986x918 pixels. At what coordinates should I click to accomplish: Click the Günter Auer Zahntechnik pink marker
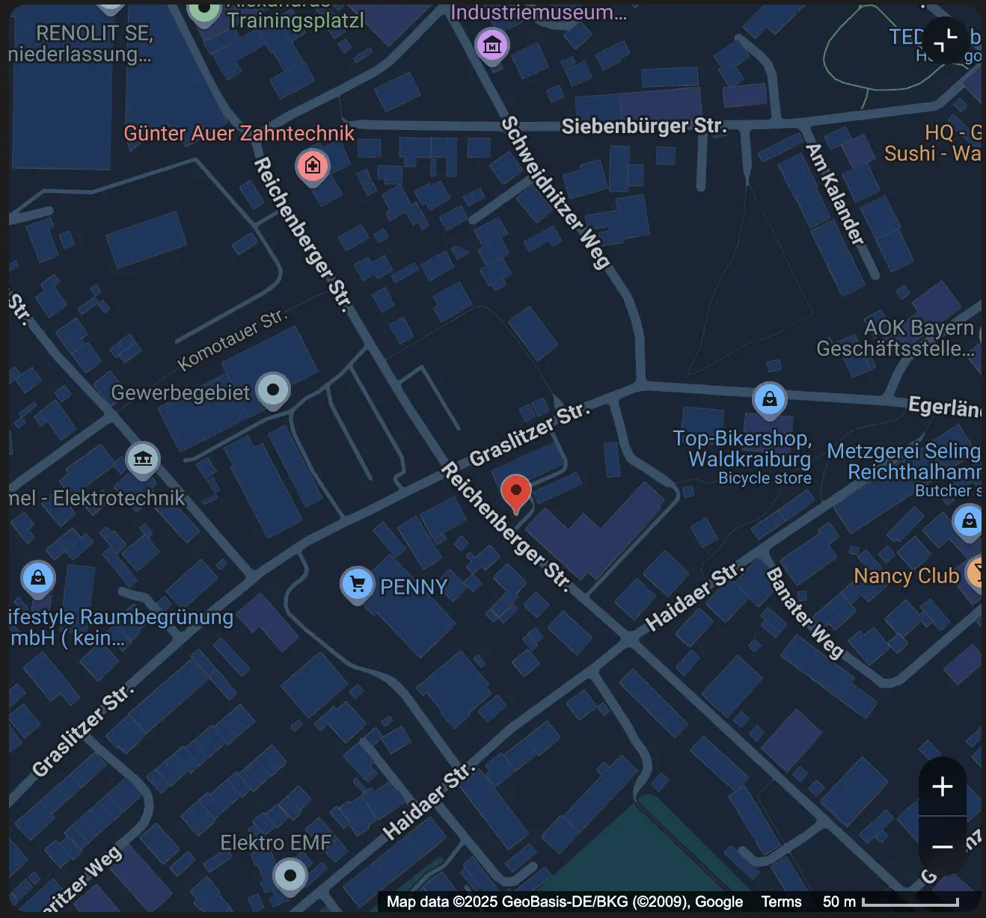[313, 166]
